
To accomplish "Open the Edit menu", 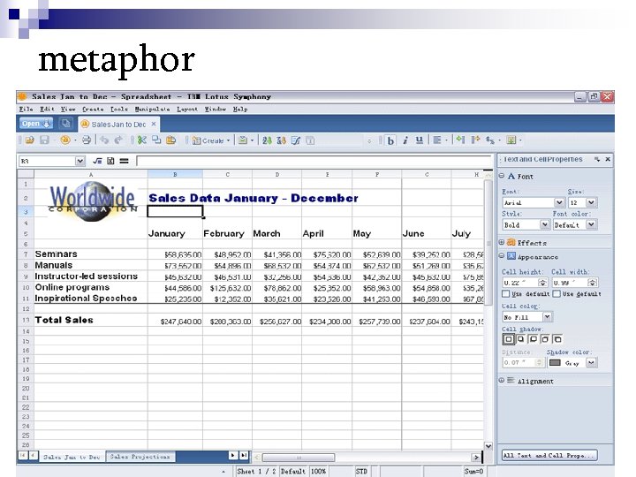I will [47, 110].
